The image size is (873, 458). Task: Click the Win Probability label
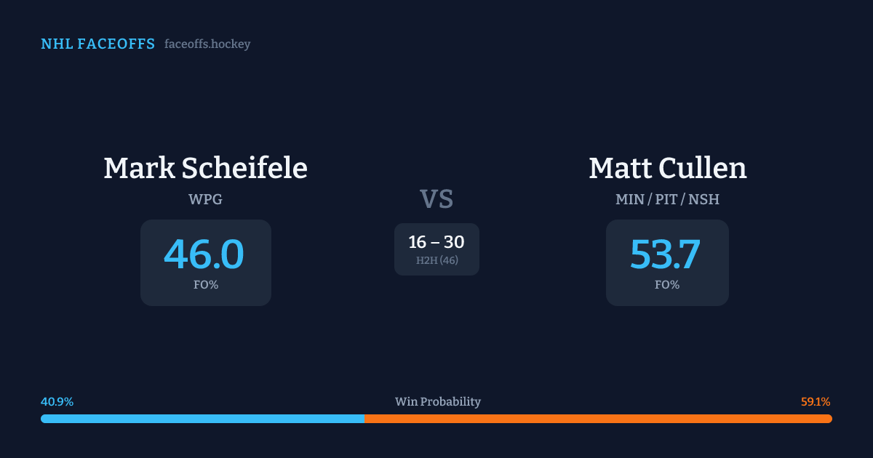tap(437, 401)
